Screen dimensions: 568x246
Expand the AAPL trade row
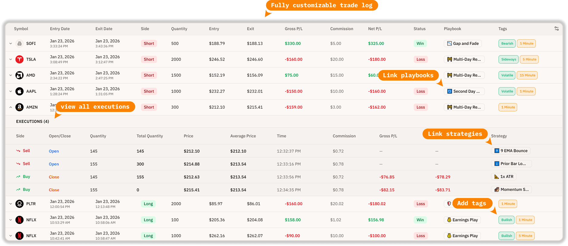11,91
